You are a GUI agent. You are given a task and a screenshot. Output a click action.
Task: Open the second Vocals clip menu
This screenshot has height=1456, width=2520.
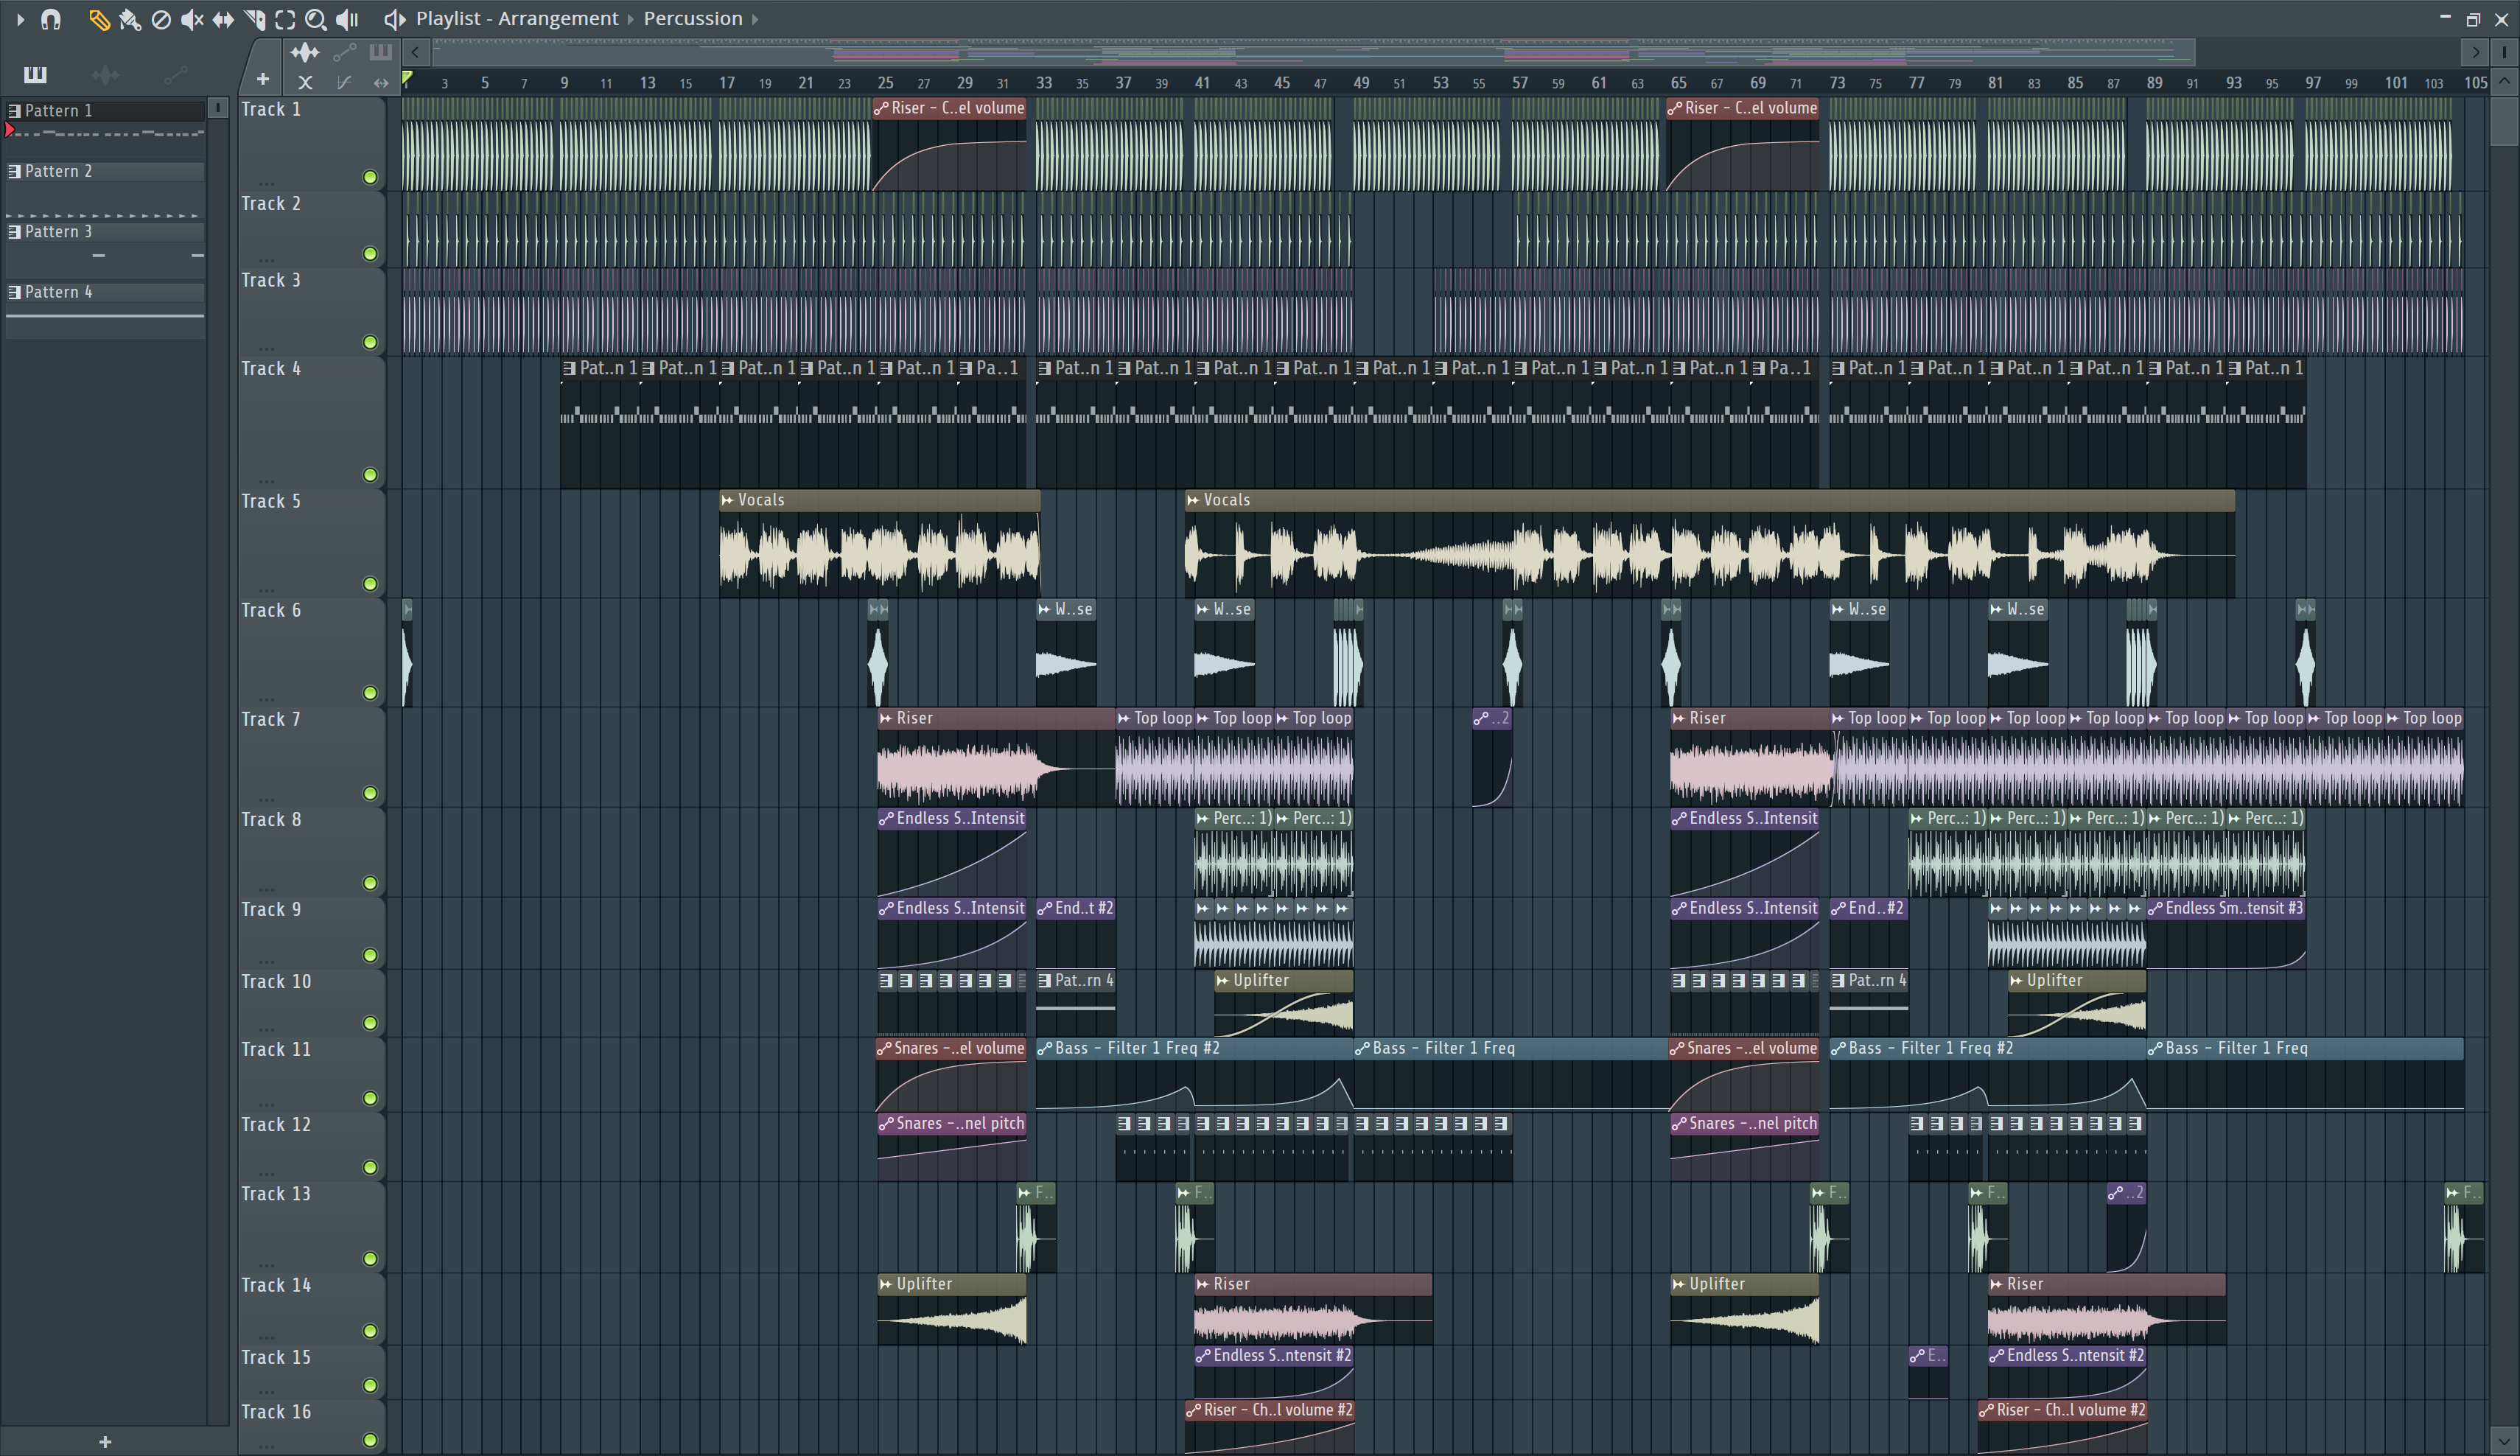tap(1192, 500)
